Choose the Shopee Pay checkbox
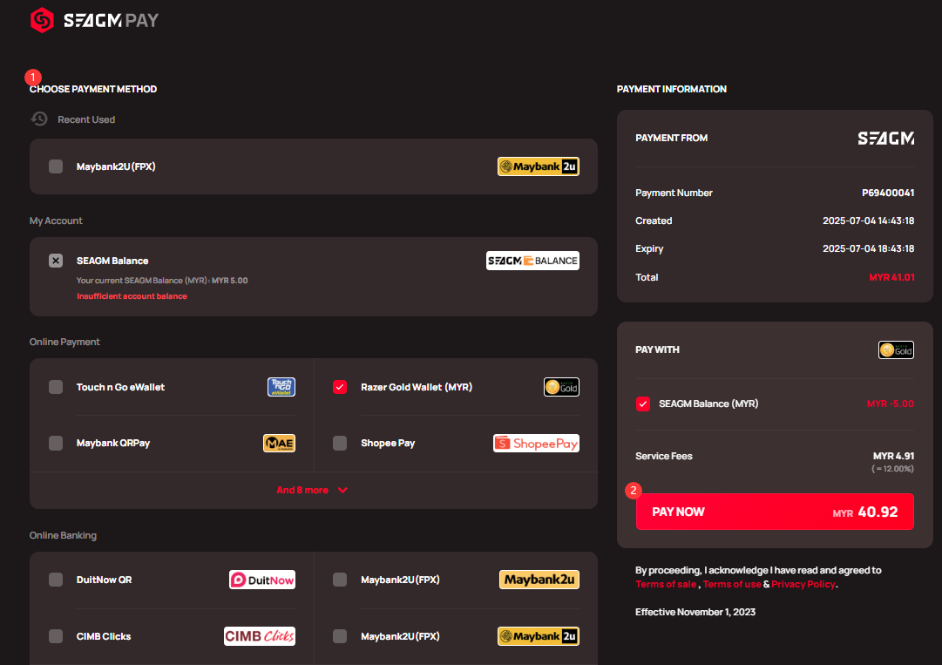 (340, 444)
